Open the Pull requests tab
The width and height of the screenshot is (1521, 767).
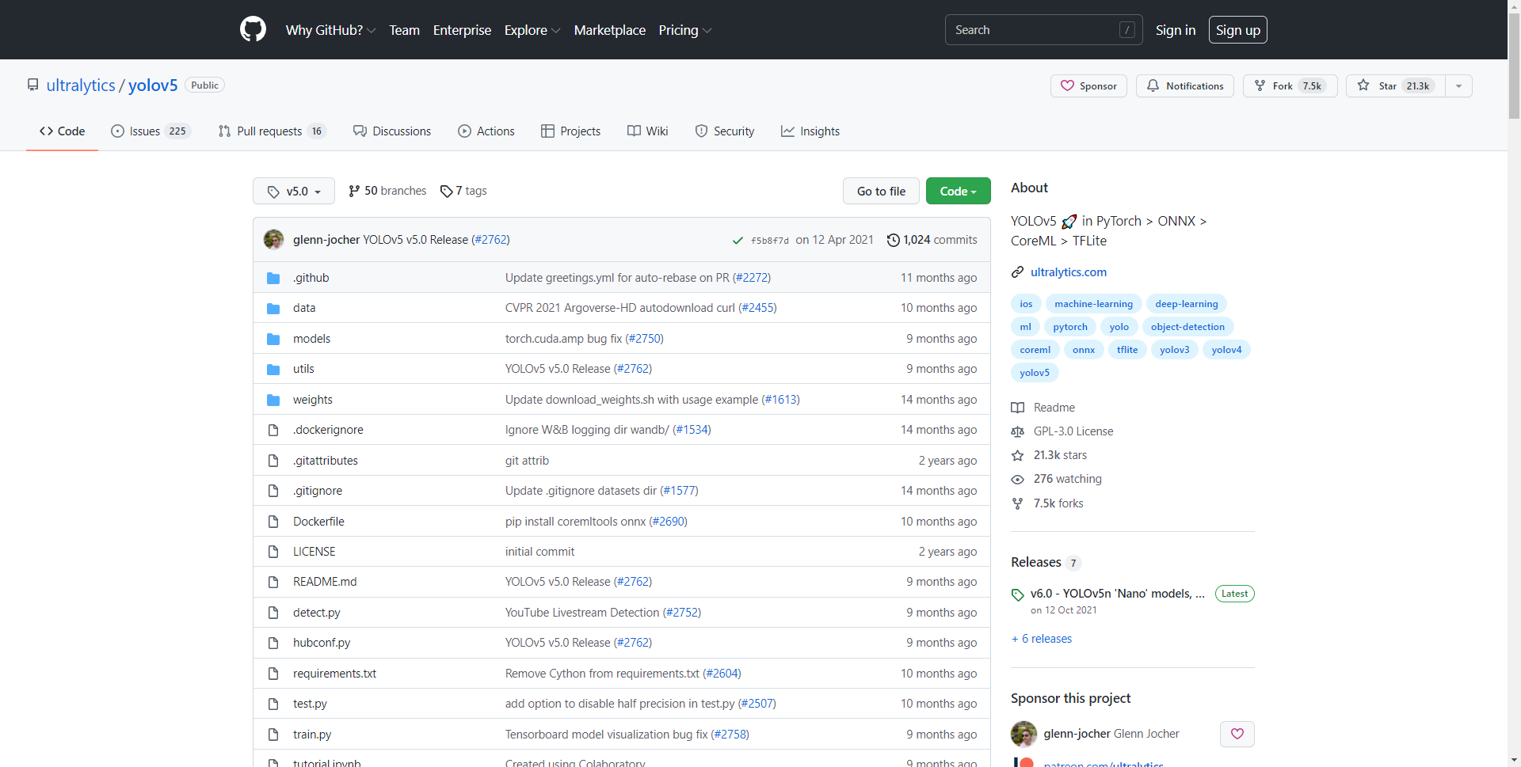point(272,131)
